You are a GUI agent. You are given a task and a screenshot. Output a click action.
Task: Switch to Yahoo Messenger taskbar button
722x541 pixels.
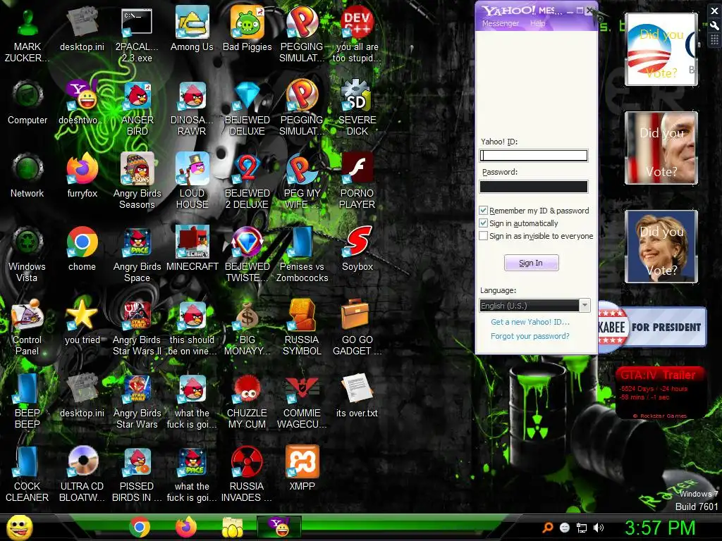coord(279,527)
